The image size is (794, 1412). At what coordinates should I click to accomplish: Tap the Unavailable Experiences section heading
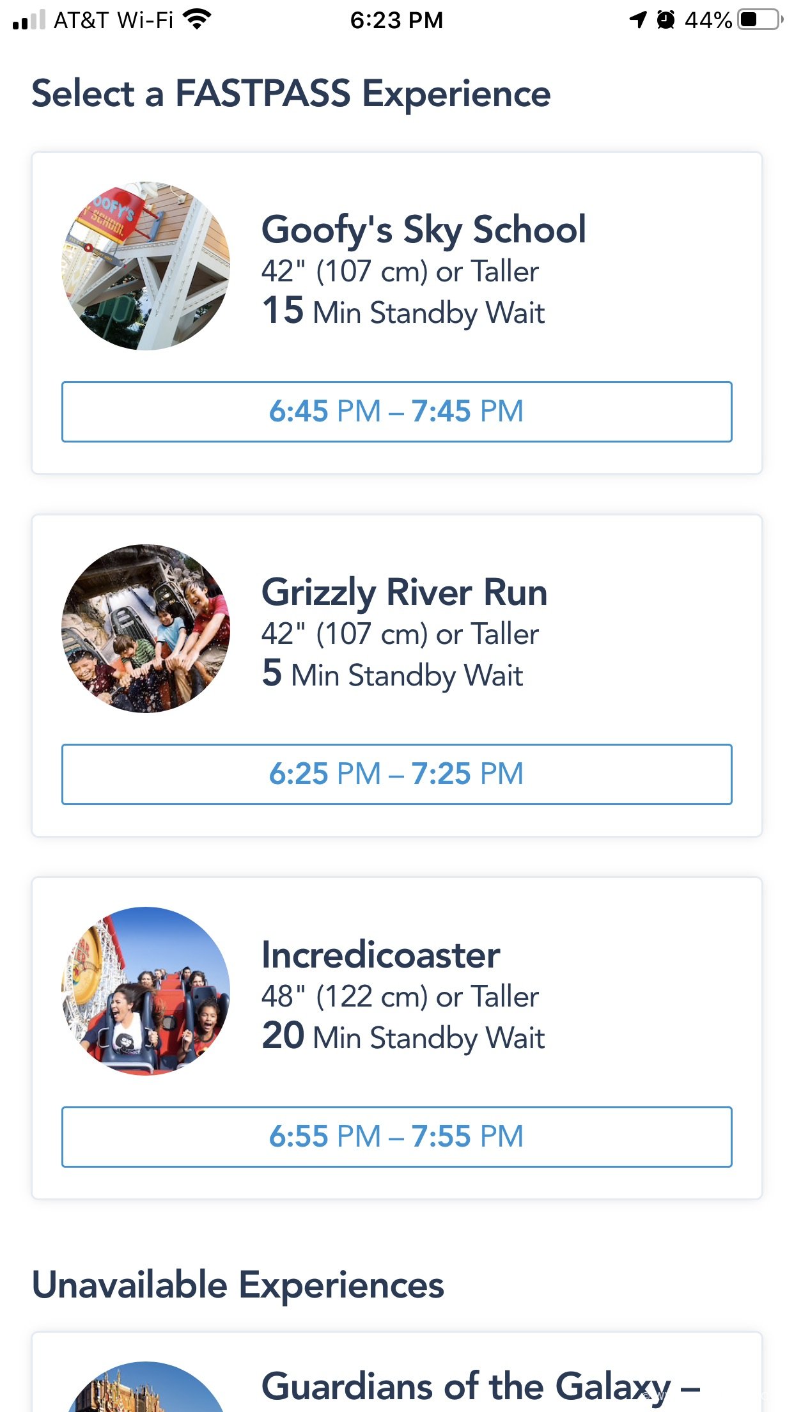pos(238,1284)
